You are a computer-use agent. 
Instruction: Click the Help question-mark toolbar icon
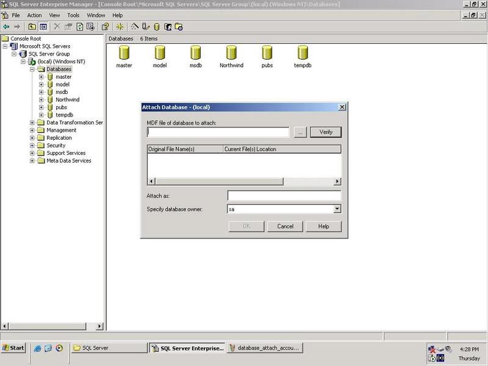[x=105, y=27]
